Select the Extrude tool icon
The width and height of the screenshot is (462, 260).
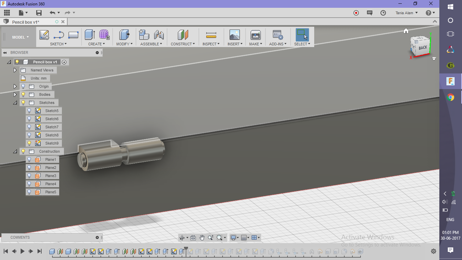pos(90,35)
